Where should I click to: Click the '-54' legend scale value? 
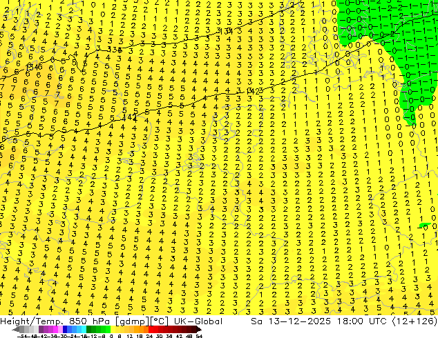pos(22,337)
